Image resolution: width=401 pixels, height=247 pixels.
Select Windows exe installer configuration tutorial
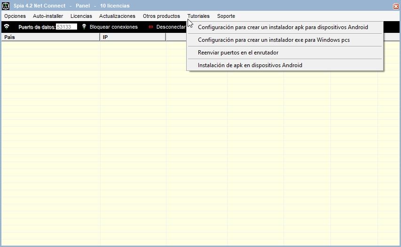coord(285,40)
